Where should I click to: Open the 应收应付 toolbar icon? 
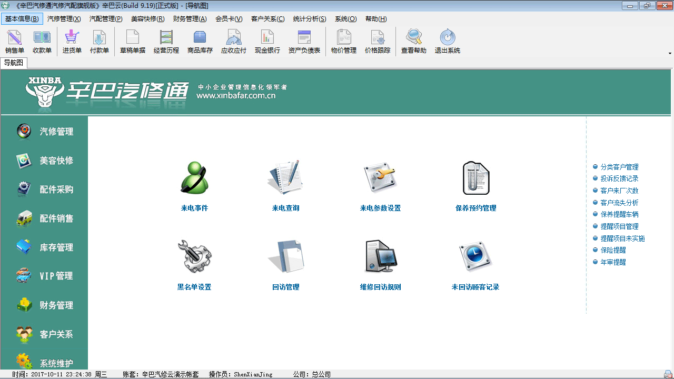click(x=234, y=42)
